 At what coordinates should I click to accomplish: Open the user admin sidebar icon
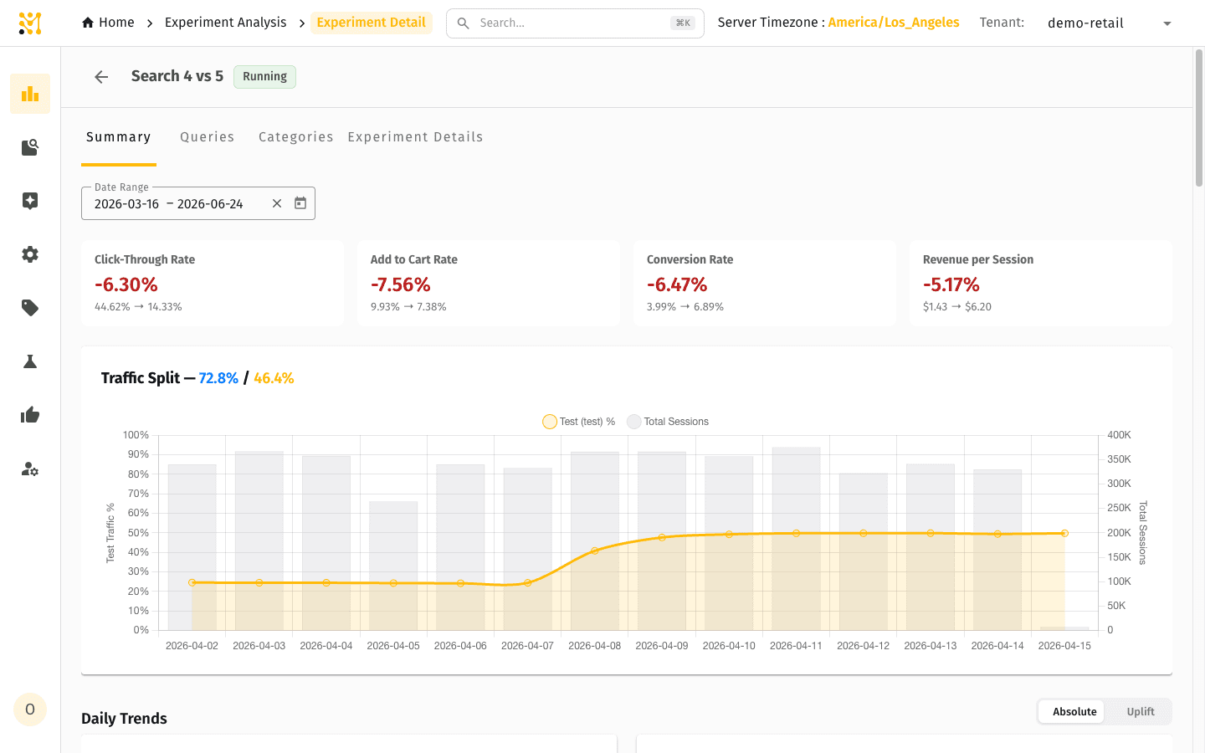pyautogui.click(x=30, y=469)
